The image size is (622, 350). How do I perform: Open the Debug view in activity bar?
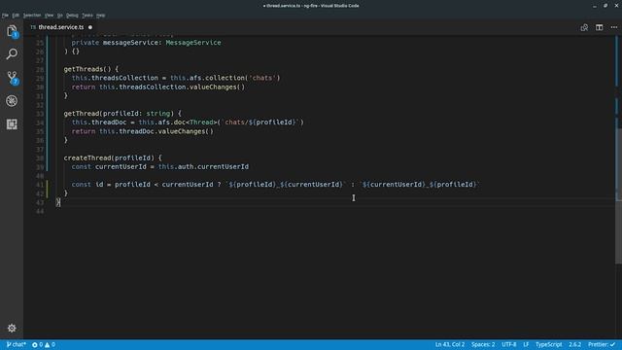coord(12,101)
